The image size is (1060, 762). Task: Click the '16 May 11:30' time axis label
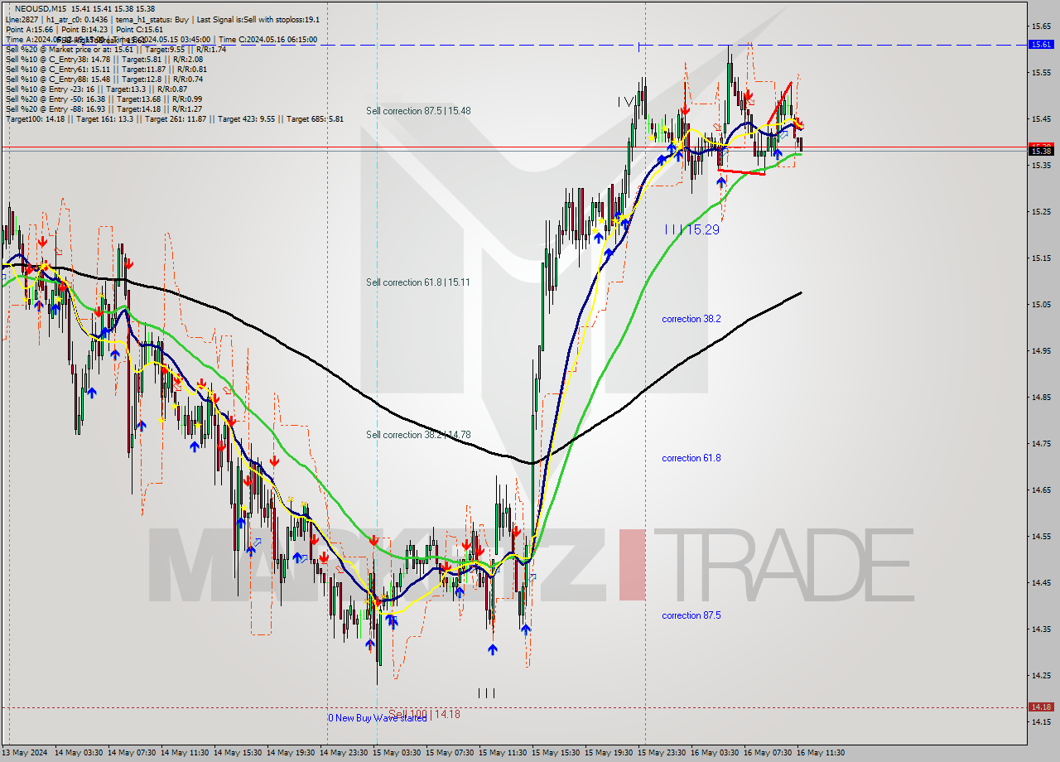tap(821, 753)
